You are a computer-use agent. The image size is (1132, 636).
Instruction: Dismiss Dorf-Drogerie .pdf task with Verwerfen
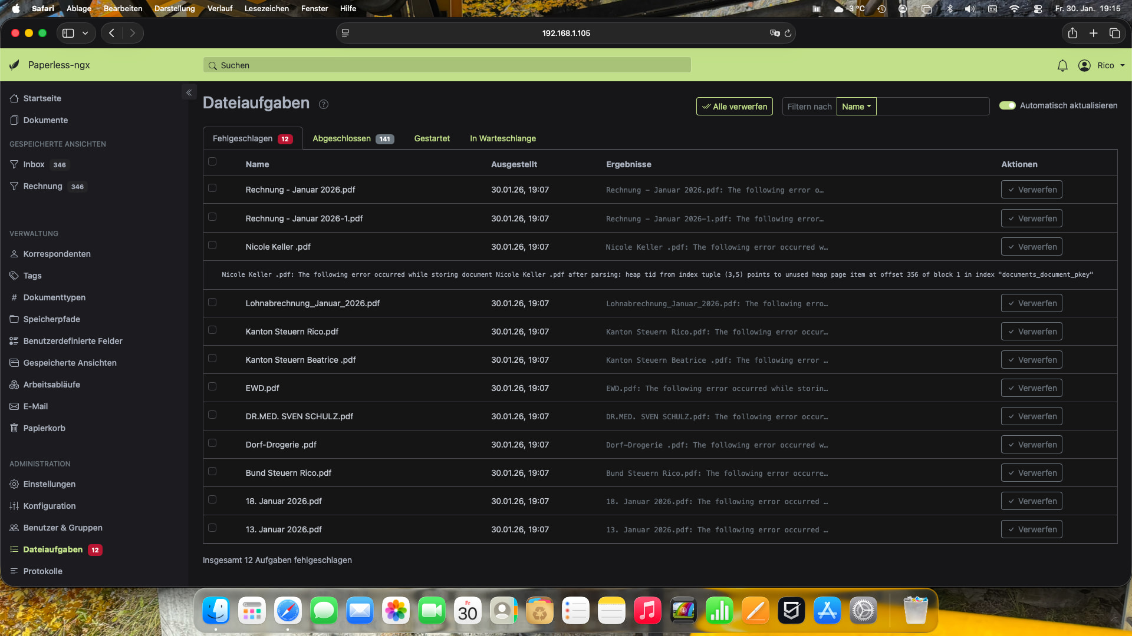tap(1031, 445)
